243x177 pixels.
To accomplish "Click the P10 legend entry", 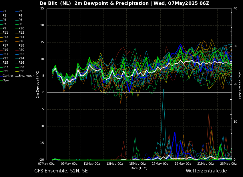I will (x=20, y=28).
